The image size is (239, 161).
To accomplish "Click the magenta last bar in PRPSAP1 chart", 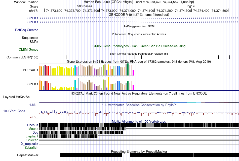I will click(133, 73).
